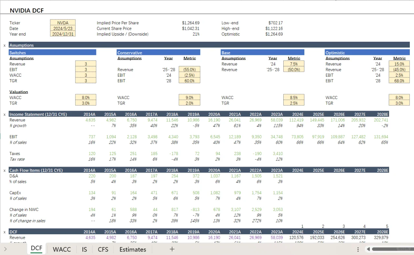Click the sheet tab navigation arrow
This screenshot has width=414, height=255.
5,249
